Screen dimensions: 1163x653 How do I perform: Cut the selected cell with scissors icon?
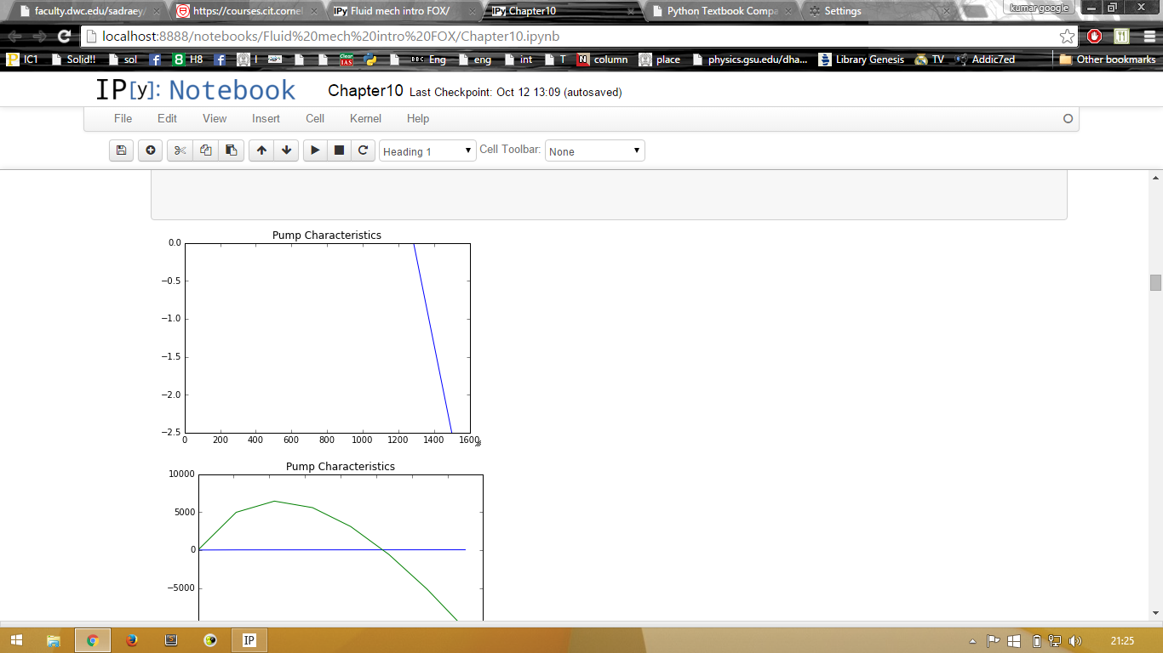coord(180,150)
